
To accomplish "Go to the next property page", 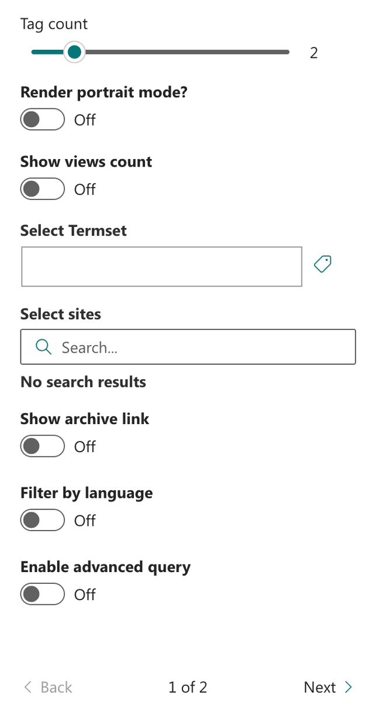I will pyautogui.click(x=320, y=687).
